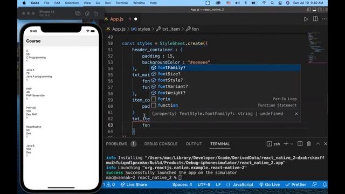The width and height of the screenshot is (345, 194).
Task: Click the volume icon in menu bar
Action: [237, 3]
